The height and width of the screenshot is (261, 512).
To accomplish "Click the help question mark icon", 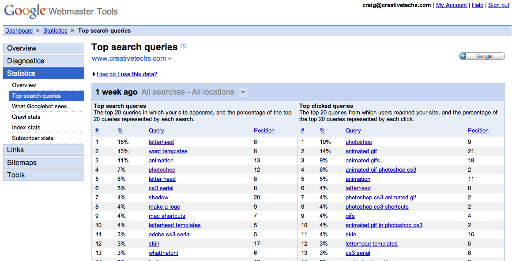I will (x=183, y=46).
